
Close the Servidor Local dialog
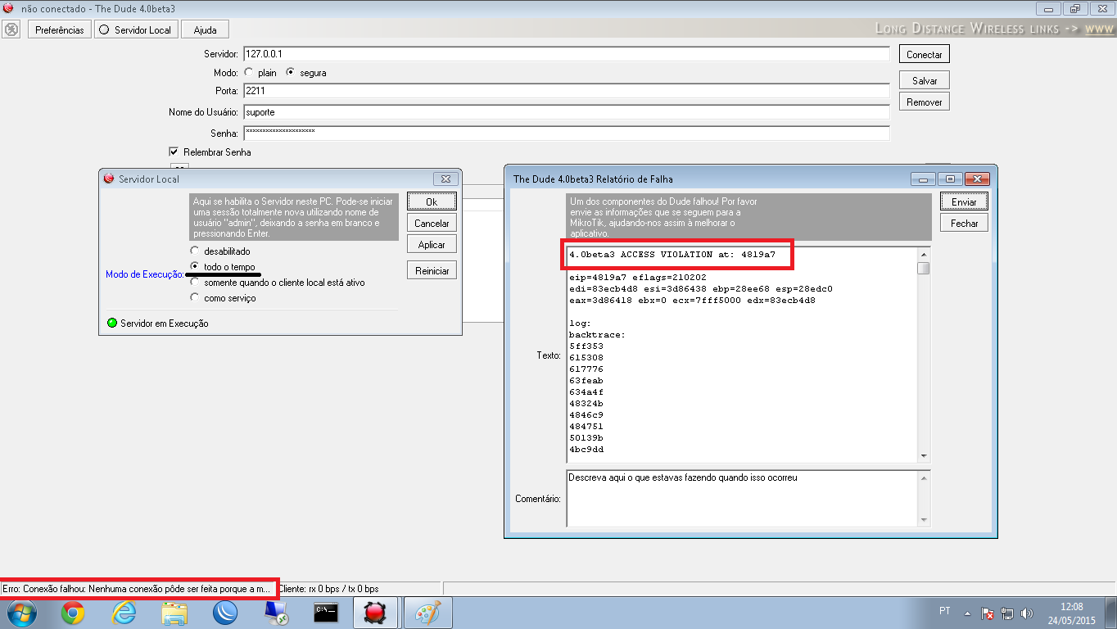[445, 179]
